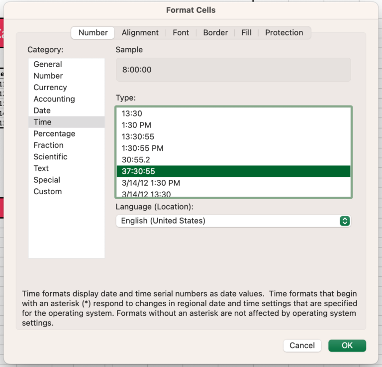
Task: Confirm with the OK button
Action: (347, 346)
